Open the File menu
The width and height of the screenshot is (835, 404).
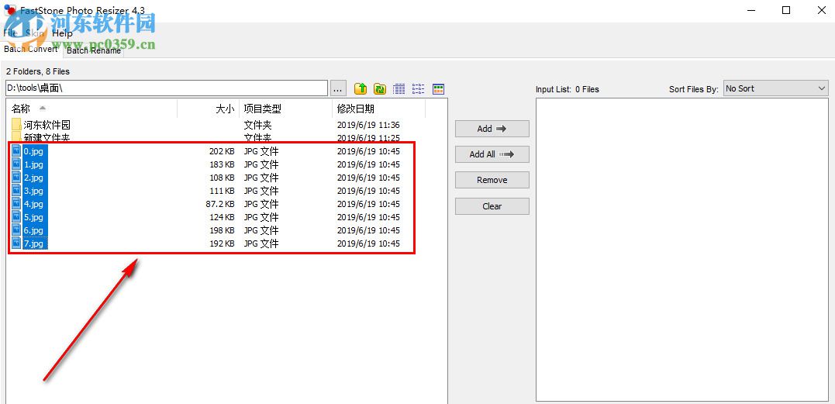10,33
